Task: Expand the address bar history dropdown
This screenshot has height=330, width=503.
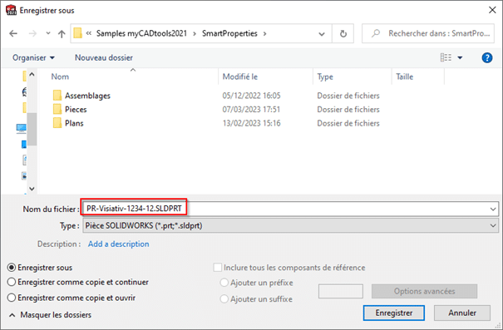Action: click(322, 34)
